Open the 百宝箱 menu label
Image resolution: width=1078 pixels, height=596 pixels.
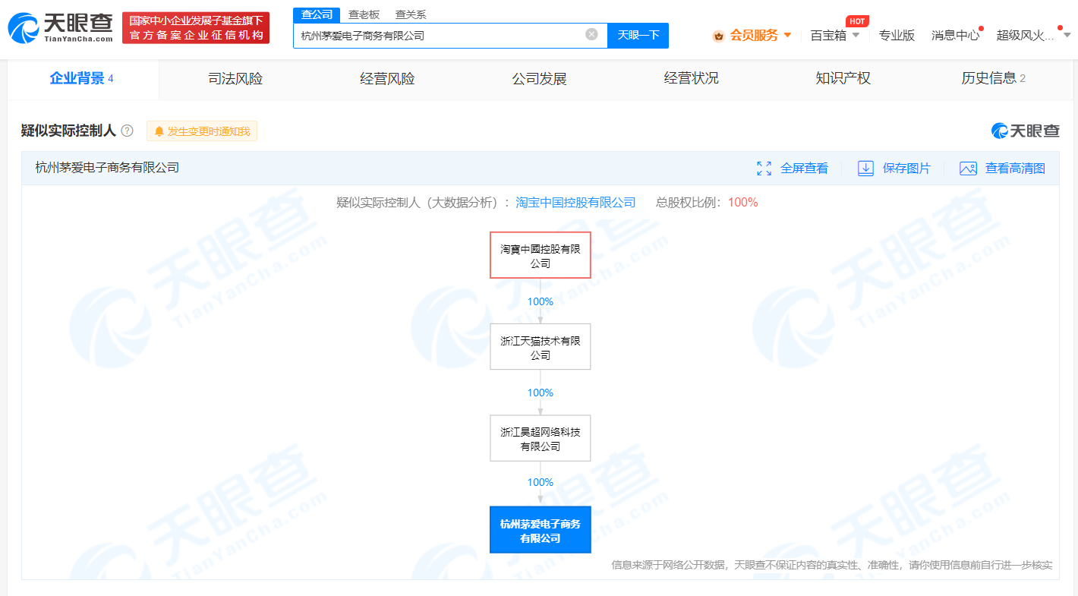(828, 35)
